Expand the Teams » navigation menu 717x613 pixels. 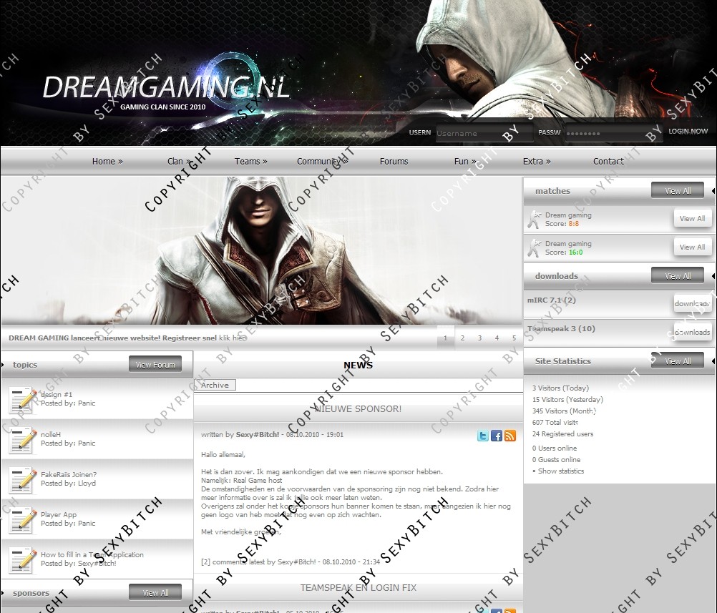(251, 162)
